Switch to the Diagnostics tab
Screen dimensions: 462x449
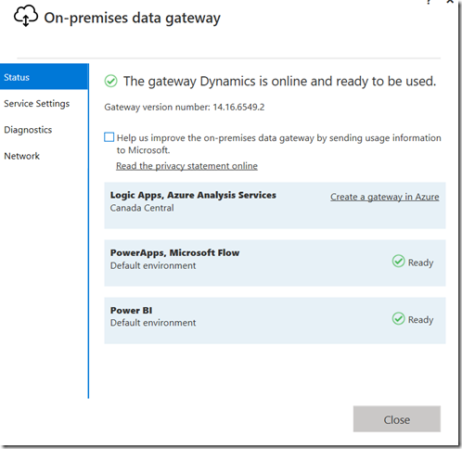pyautogui.click(x=28, y=130)
